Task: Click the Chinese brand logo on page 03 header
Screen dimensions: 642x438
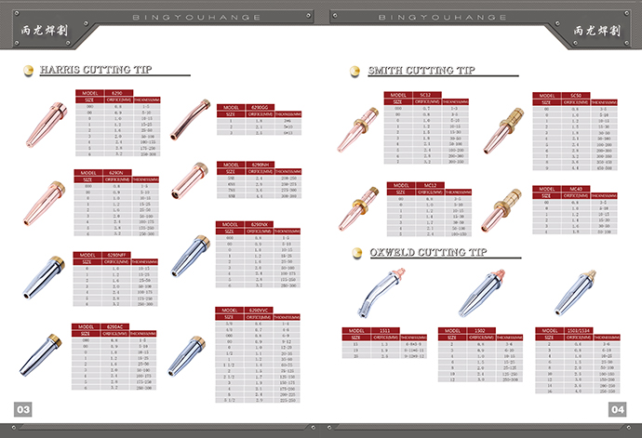Action: pos(44,31)
